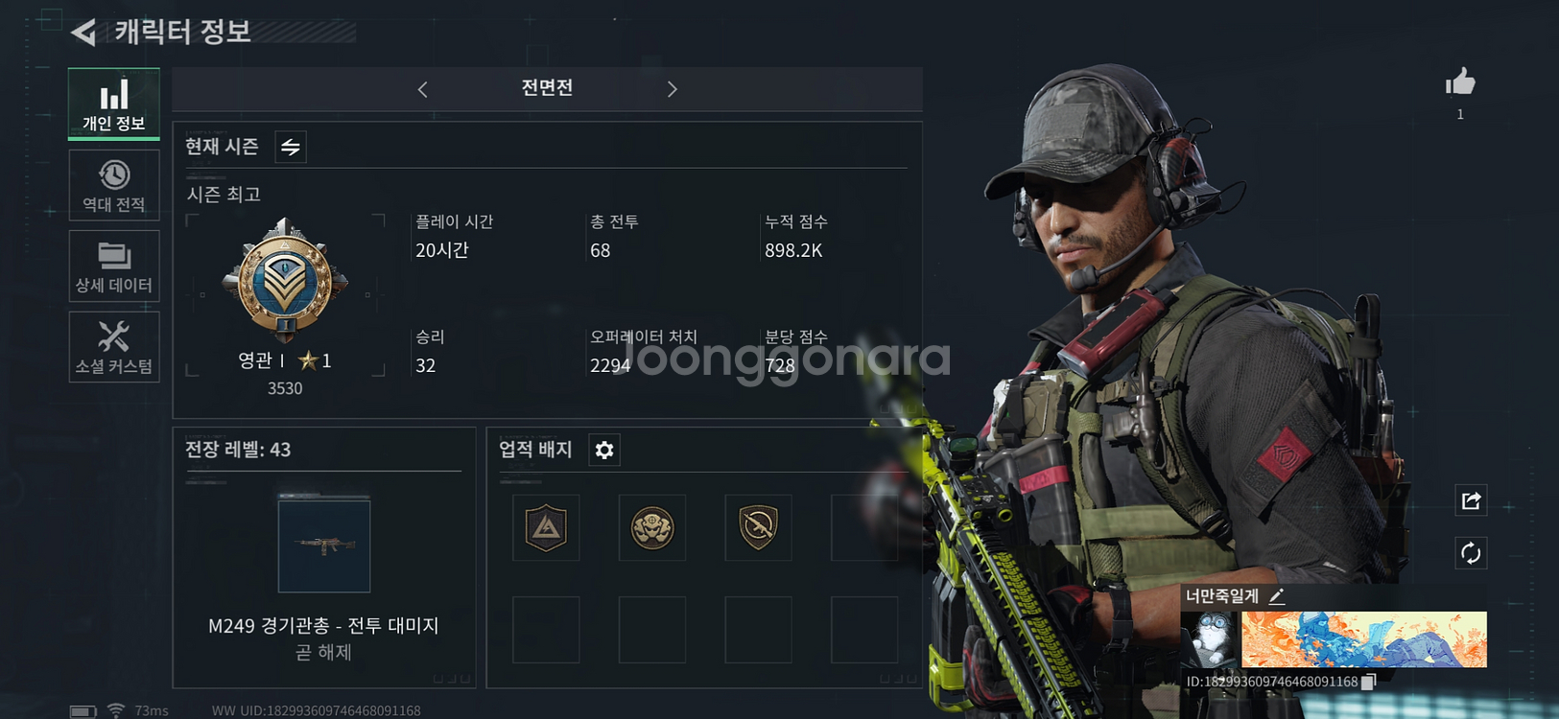This screenshot has height=719, width=1559.
Task: Open 소셜 커스텀 tools icon
Action: [x=114, y=347]
